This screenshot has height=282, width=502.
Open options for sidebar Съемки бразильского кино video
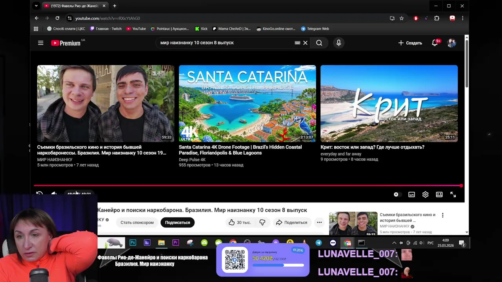pos(443,215)
